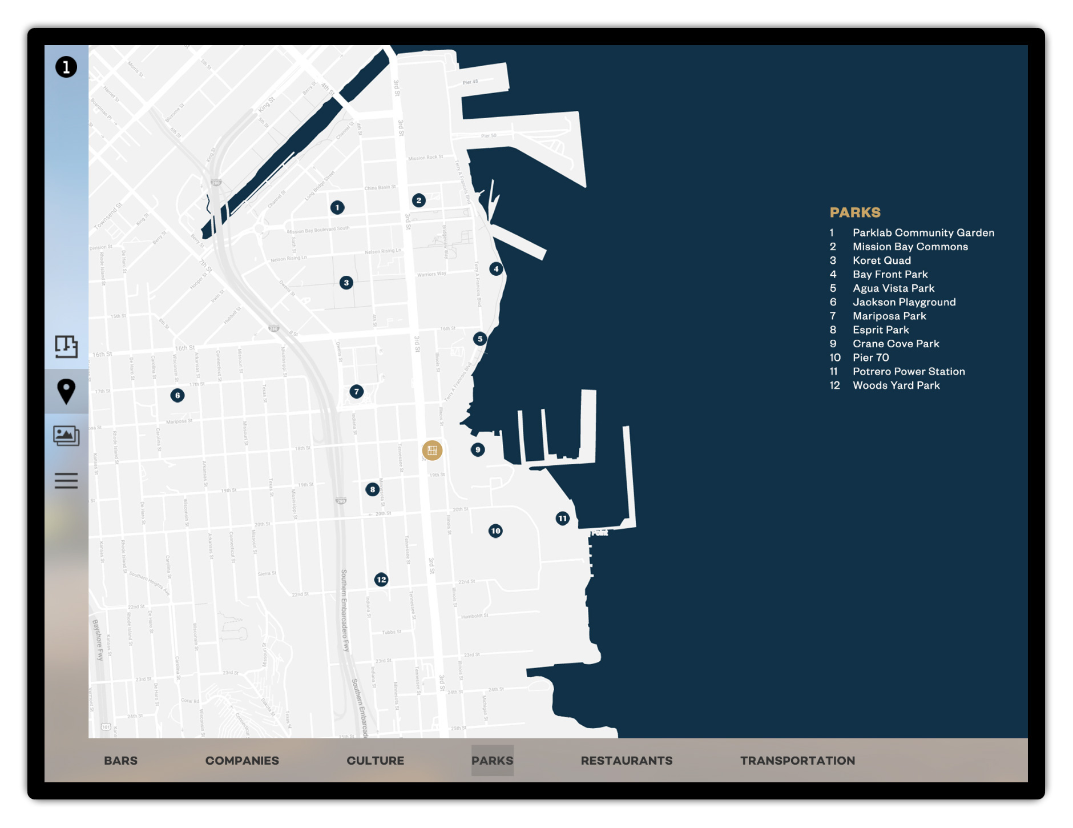This screenshot has height=828, width=1073.
Task: Select the highlighted Parks tab
Action: coord(492,761)
